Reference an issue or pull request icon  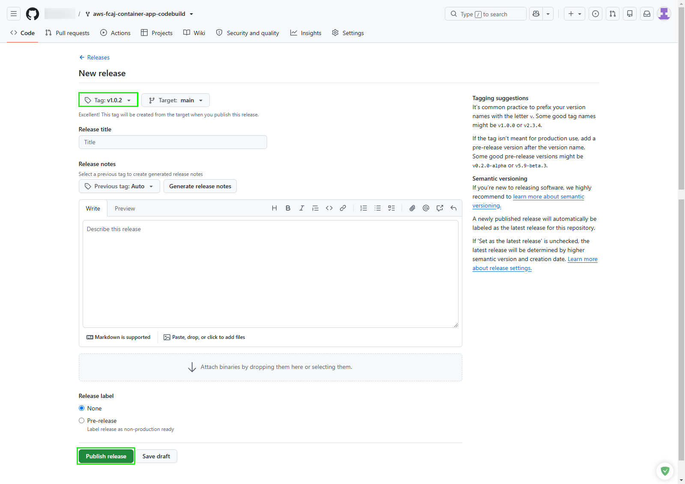pyautogui.click(x=440, y=208)
